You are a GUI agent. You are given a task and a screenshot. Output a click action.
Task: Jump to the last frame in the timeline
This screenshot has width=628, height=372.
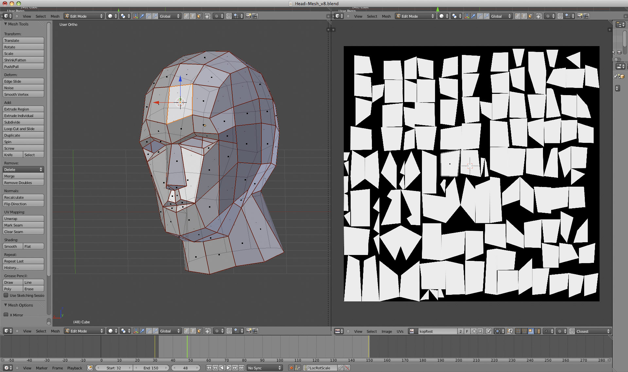241,368
